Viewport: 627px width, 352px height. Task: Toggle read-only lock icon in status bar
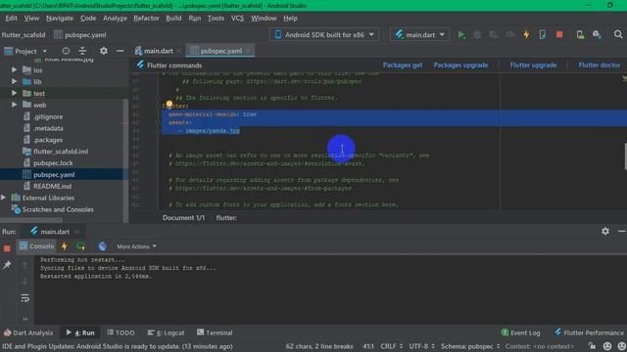pyautogui.click(x=592, y=346)
